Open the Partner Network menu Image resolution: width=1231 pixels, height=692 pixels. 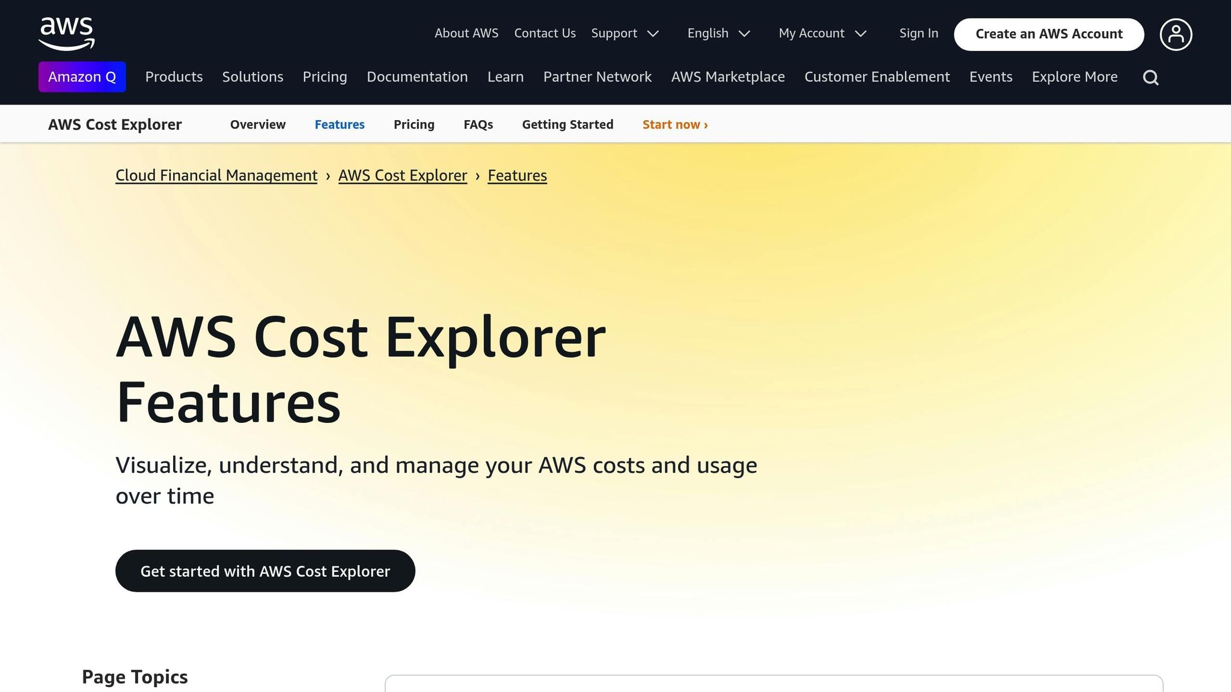597,77
